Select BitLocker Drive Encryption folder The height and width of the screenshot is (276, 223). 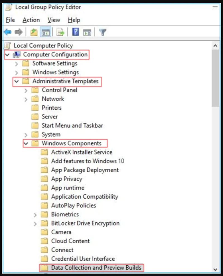pos(85,223)
